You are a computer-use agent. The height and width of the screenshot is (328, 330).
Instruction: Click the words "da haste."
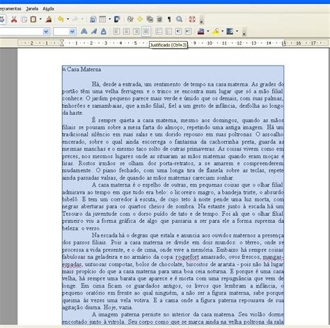coord(72,113)
